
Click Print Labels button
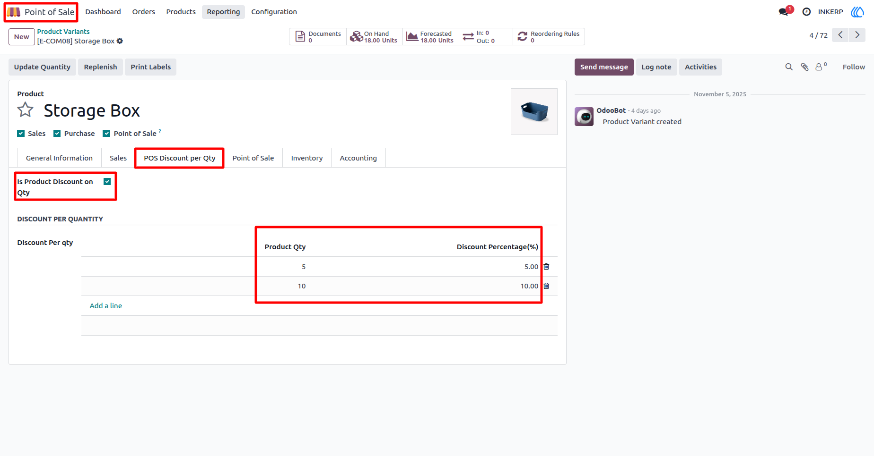151,67
